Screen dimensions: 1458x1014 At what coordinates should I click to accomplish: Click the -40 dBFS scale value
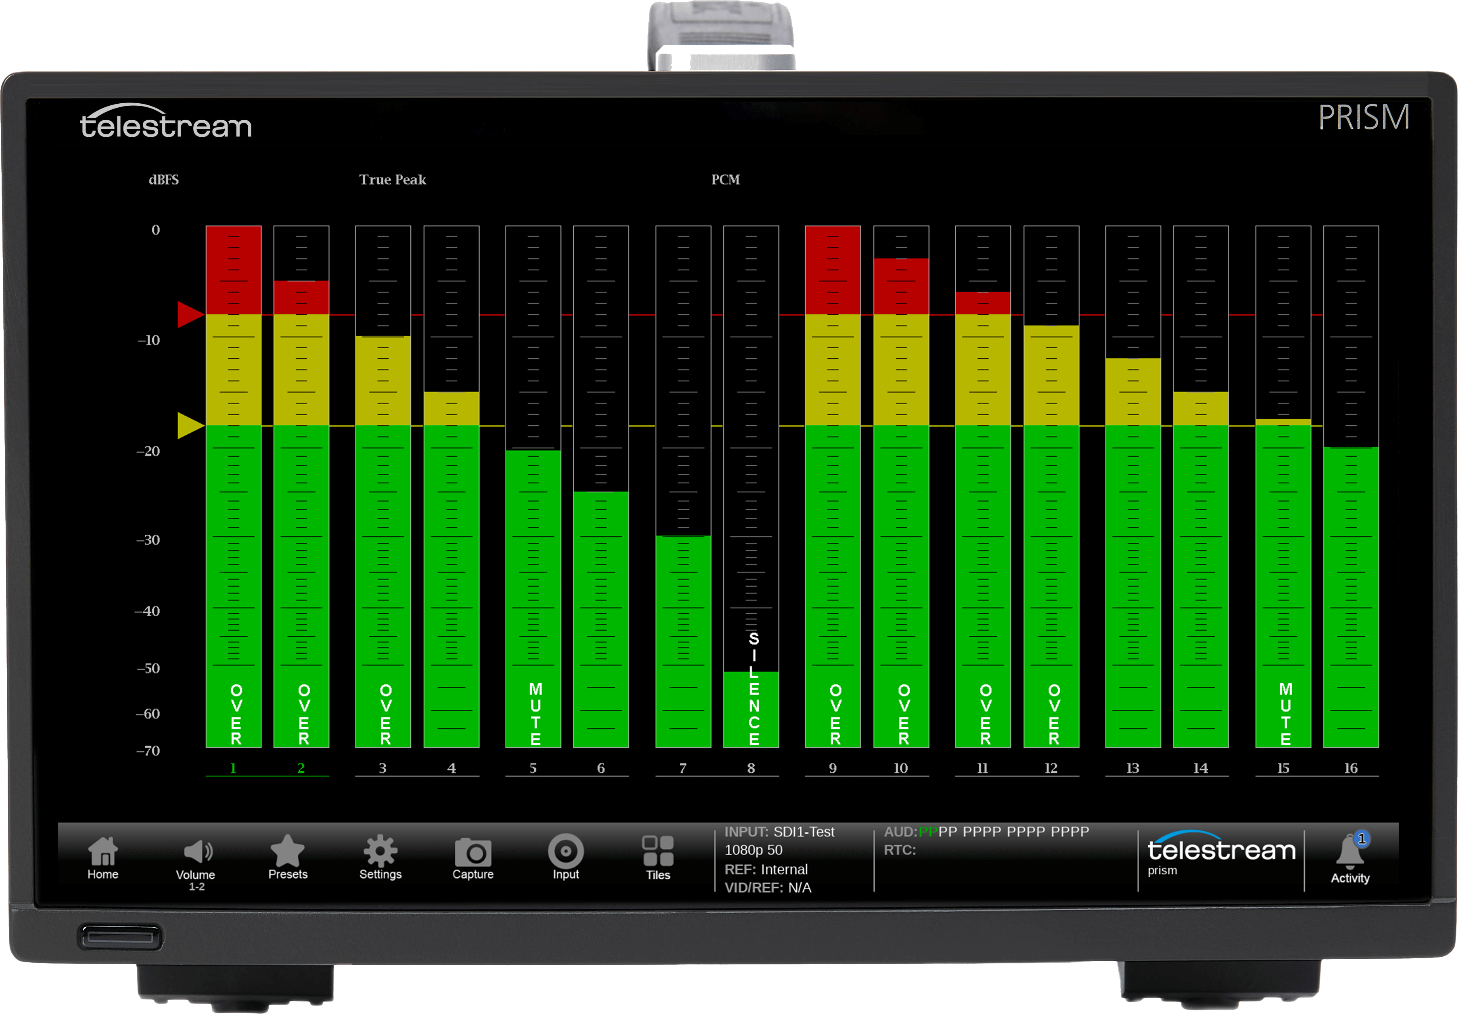tap(147, 611)
